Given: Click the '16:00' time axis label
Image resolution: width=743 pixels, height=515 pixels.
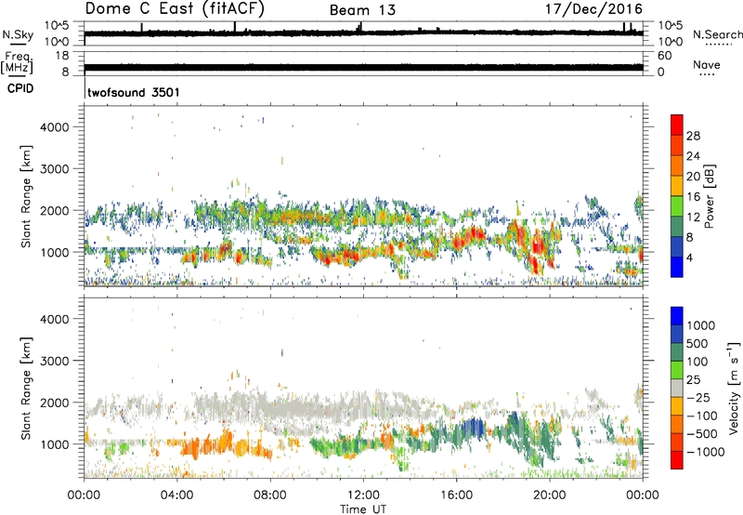Looking at the screenshot, I should click(456, 495).
